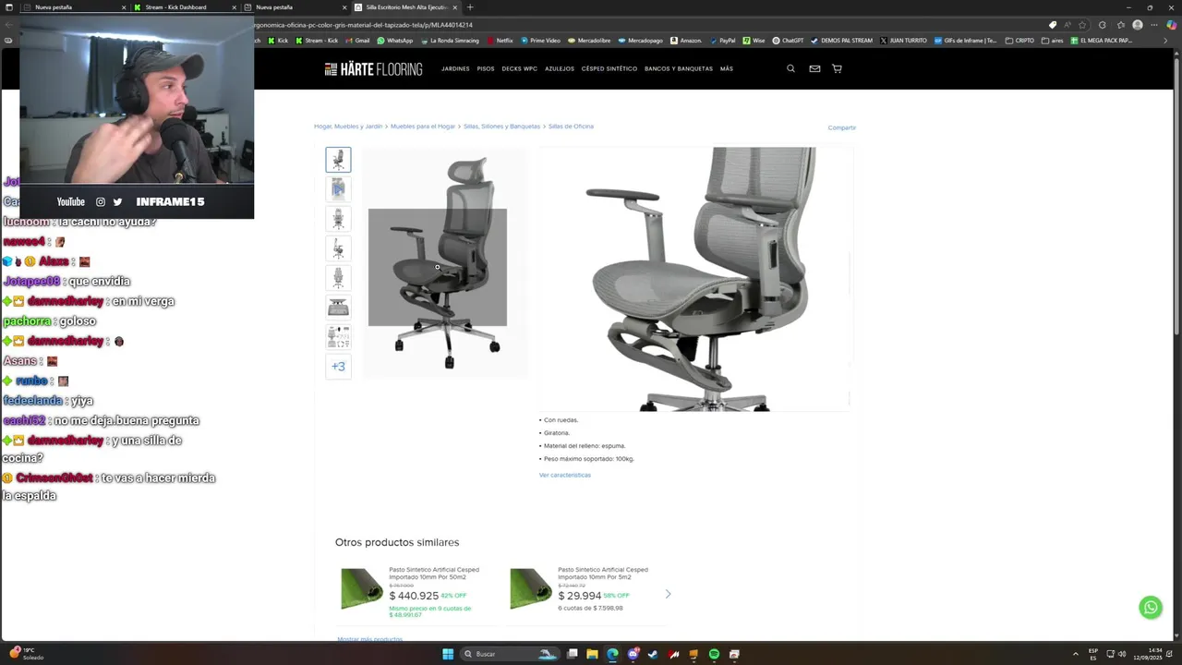Open the CRIPTO bookmarks folder
1182x665 pixels.
tap(1020, 41)
